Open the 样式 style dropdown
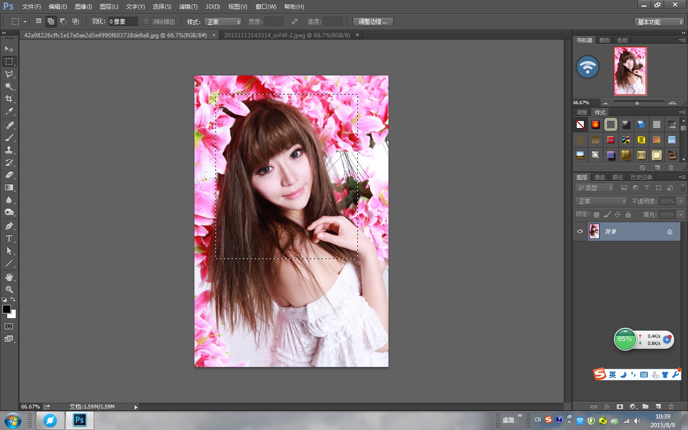Screen dimensions: 688x430 (223, 22)
